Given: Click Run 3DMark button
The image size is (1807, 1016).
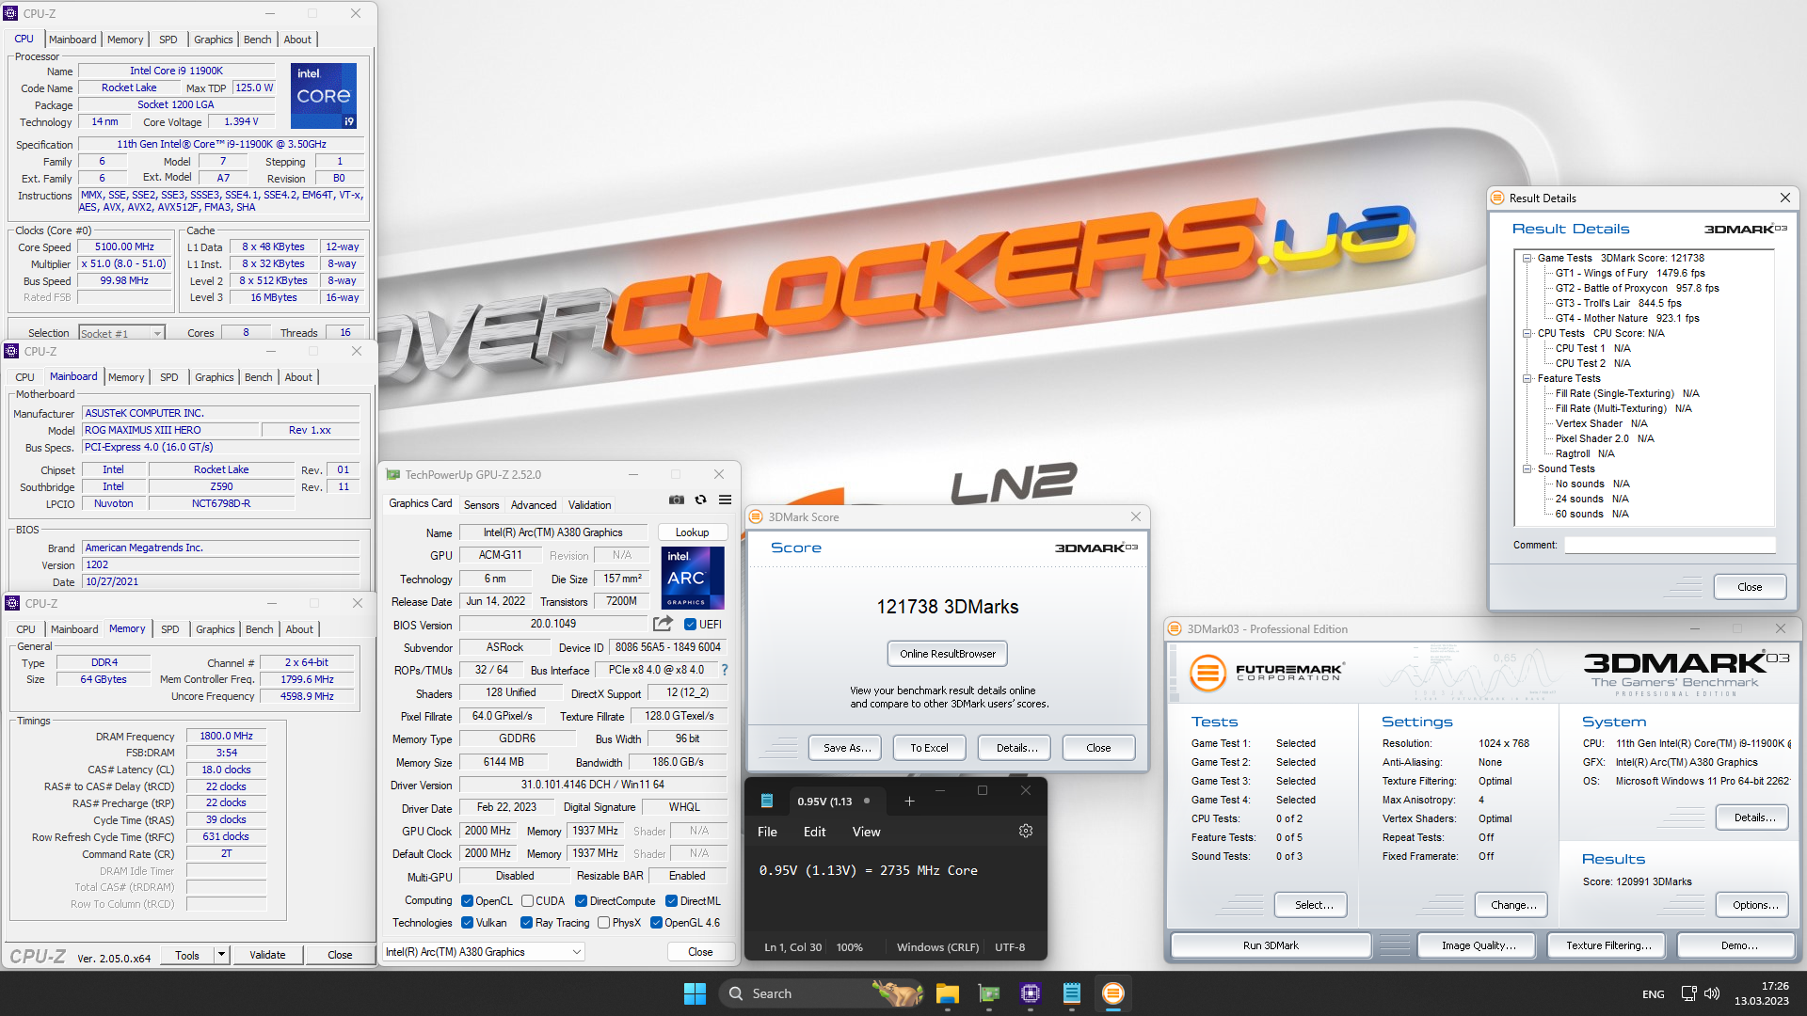Looking at the screenshot, I should 1270,945.
